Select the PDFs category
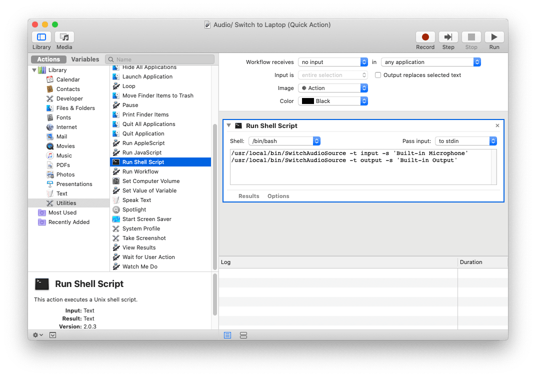Viewport: 536px width, 377px height. pyautogui.click(x=63, y=165)
